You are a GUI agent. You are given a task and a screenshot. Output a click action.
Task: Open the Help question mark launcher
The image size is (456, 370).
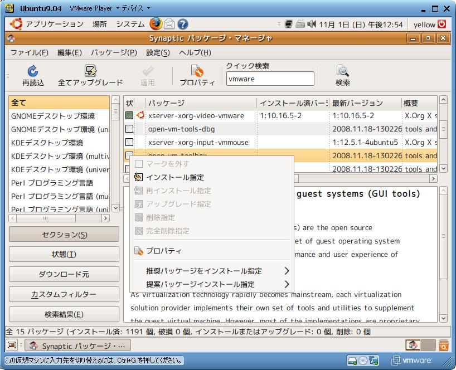183,24
